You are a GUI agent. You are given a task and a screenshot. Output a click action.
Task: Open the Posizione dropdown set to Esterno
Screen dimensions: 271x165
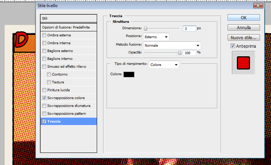[x=156, y=37]
